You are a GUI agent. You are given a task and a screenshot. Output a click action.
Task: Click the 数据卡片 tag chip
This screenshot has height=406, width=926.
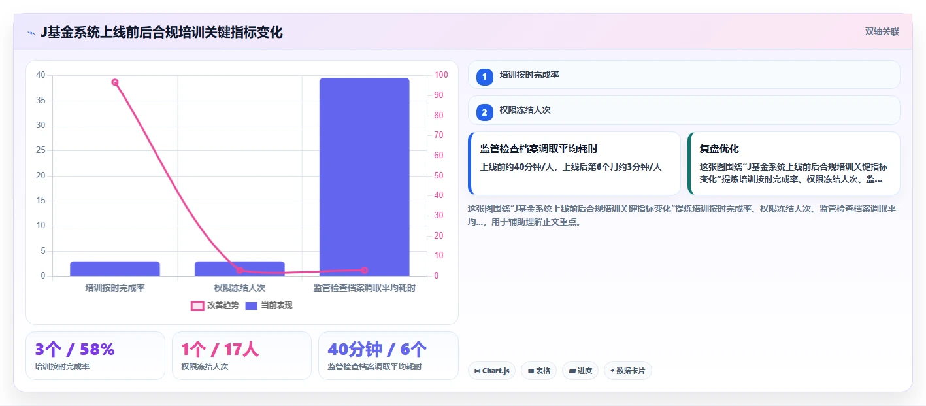[x=627, y=371]
